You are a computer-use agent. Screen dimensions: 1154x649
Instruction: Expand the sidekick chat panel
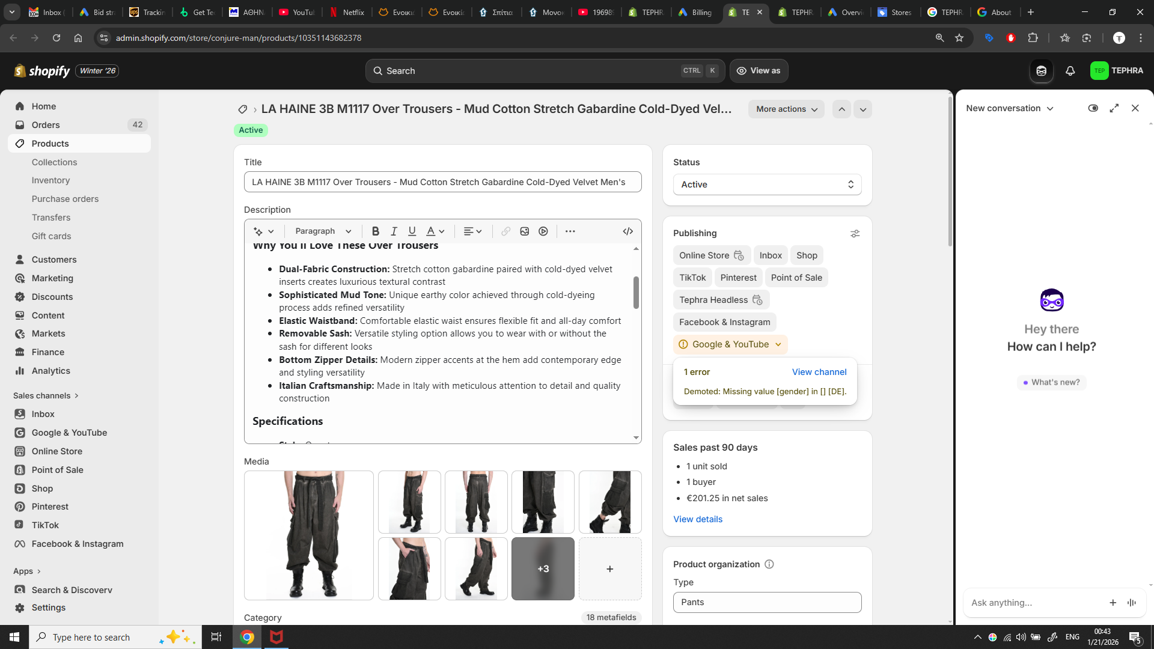click(1114, 108)
